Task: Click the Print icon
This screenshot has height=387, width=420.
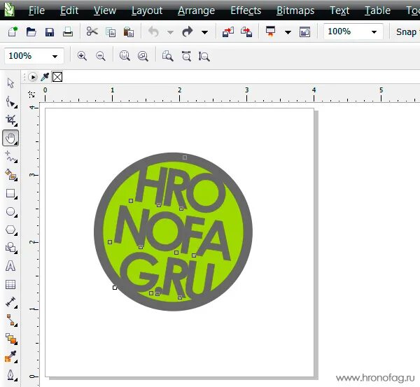Action: (68, 32)
